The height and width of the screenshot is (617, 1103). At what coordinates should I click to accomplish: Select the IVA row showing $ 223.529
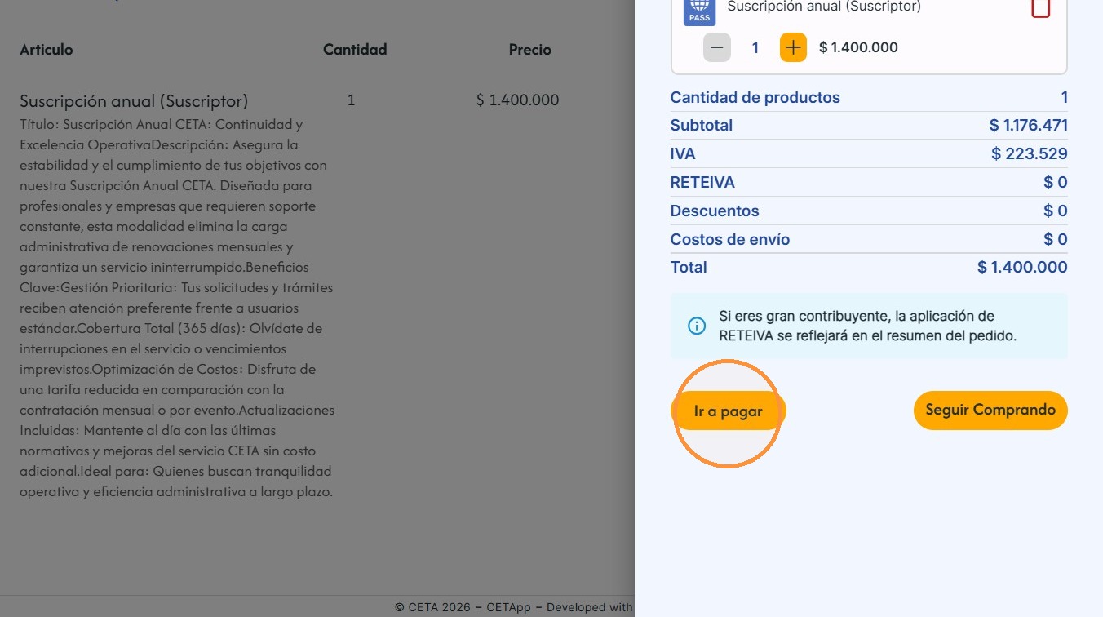coord(869,153)
